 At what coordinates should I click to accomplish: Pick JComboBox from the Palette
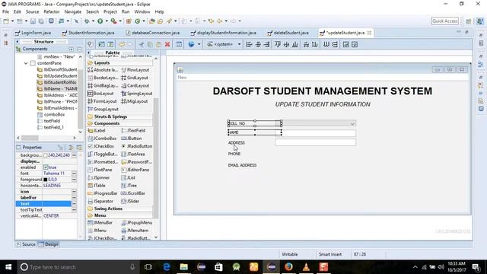[x=102, y=139]
